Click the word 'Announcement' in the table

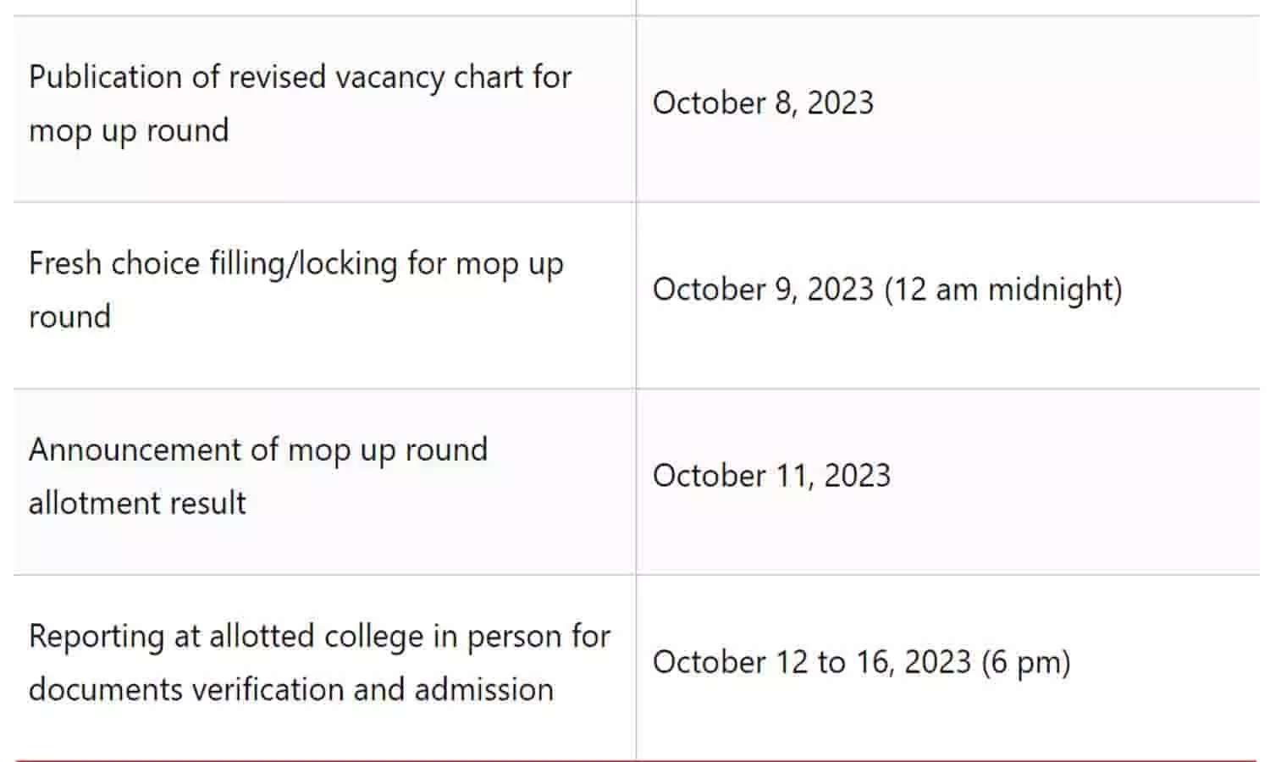click(x=135, y=450)
